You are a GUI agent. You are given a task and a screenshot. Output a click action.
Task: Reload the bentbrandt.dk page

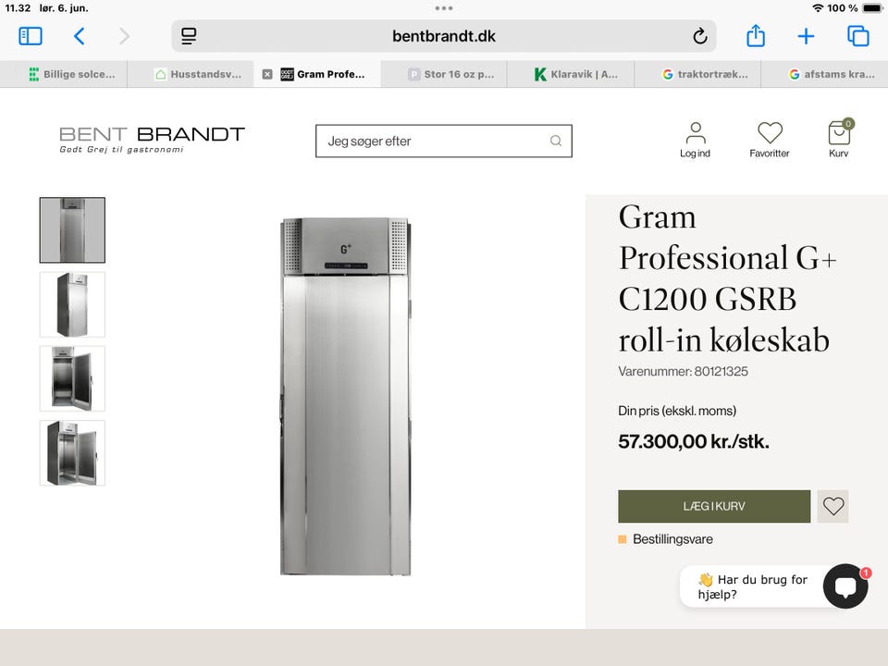coord(700,36)
